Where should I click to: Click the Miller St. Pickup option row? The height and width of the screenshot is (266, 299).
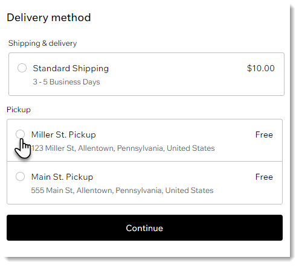144,140
